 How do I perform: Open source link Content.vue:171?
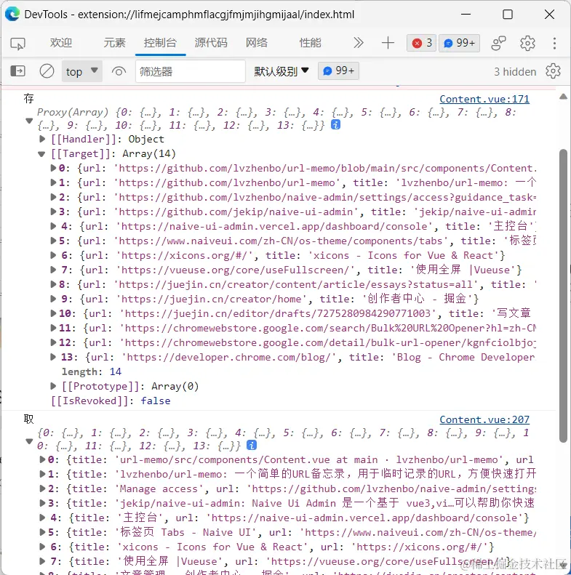(x=484, y=99)
